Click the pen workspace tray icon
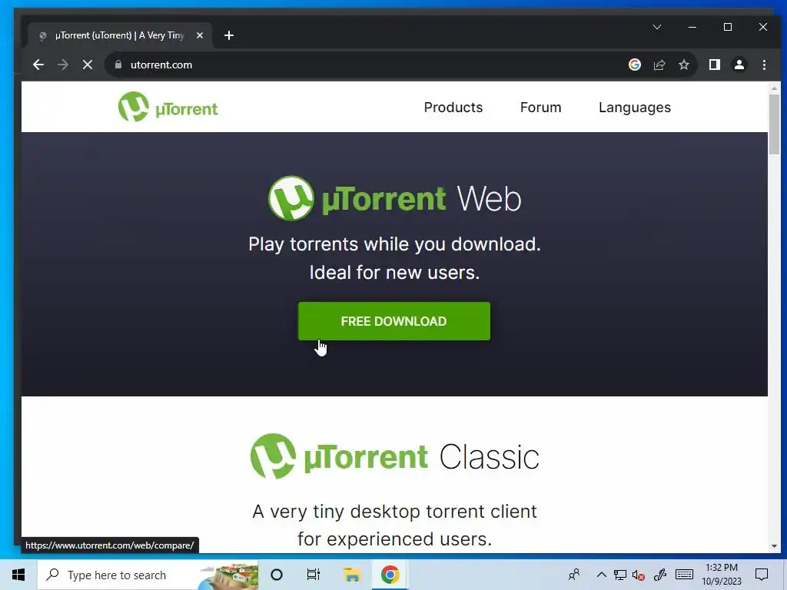 659,575
